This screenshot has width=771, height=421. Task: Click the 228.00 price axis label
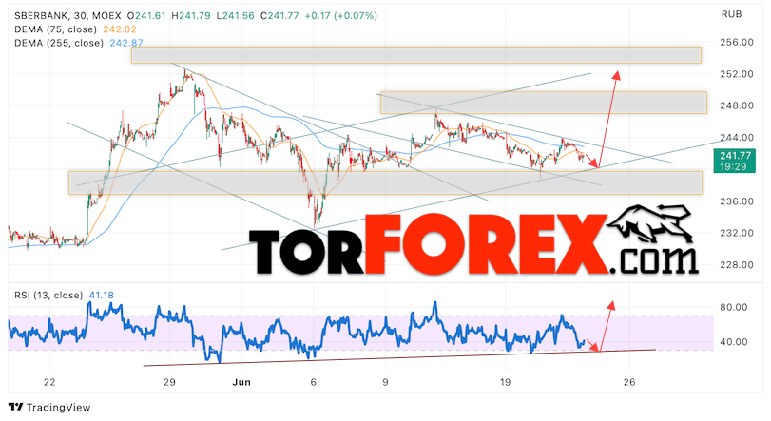737,265
